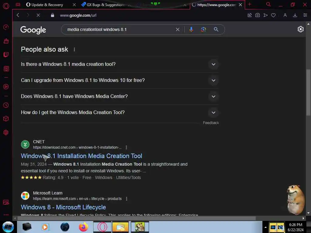Open the Downloads icon
311x233 pixels.
coord(295,15)
